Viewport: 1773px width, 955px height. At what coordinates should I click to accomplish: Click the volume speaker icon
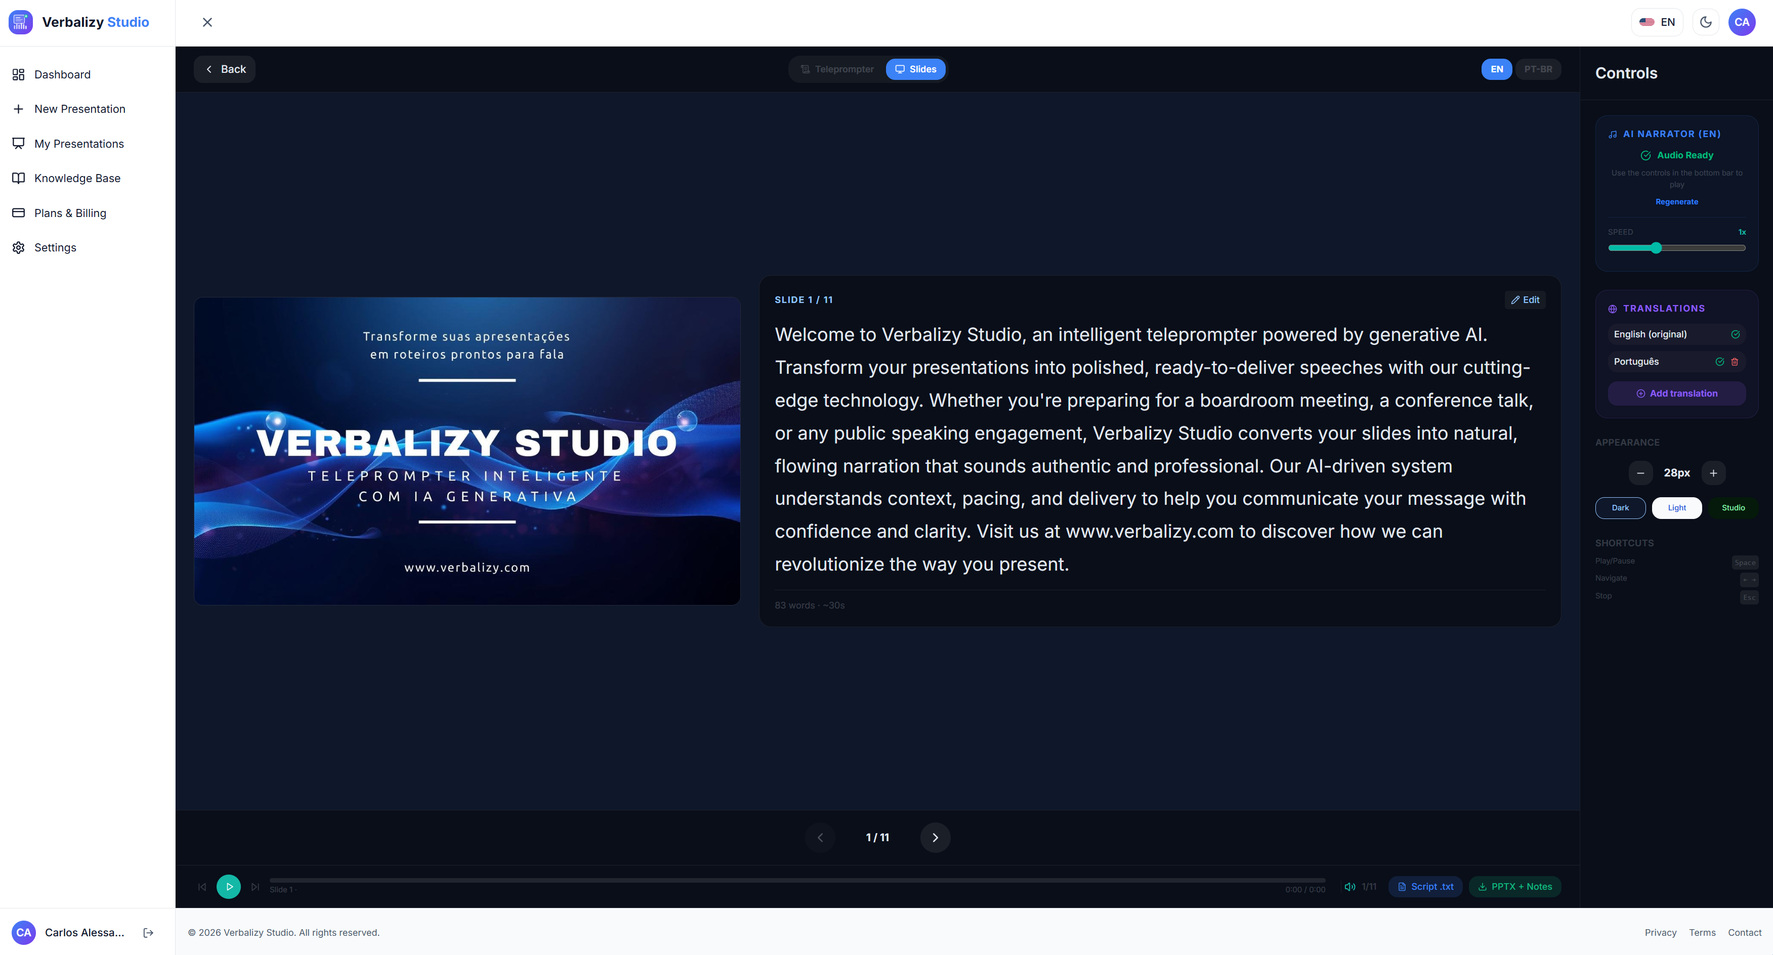[1349, 887]
